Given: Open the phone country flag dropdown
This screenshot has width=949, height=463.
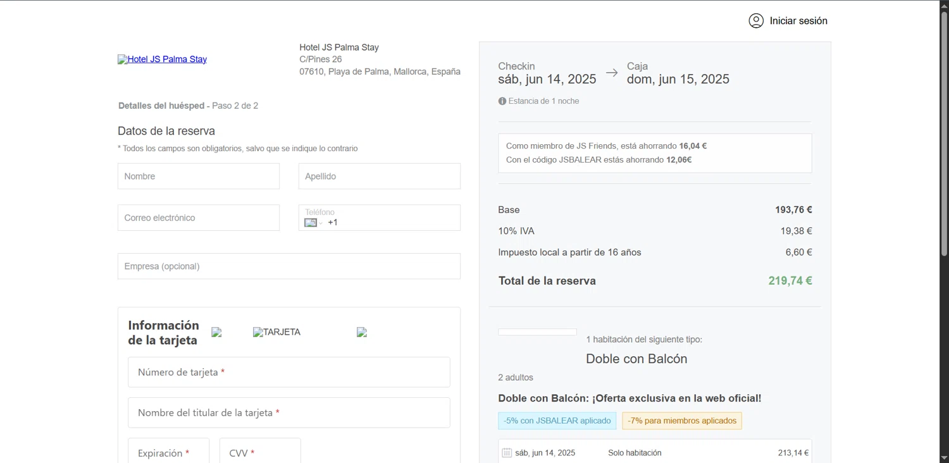Looking at the screenshot, I should coord(313,223).
